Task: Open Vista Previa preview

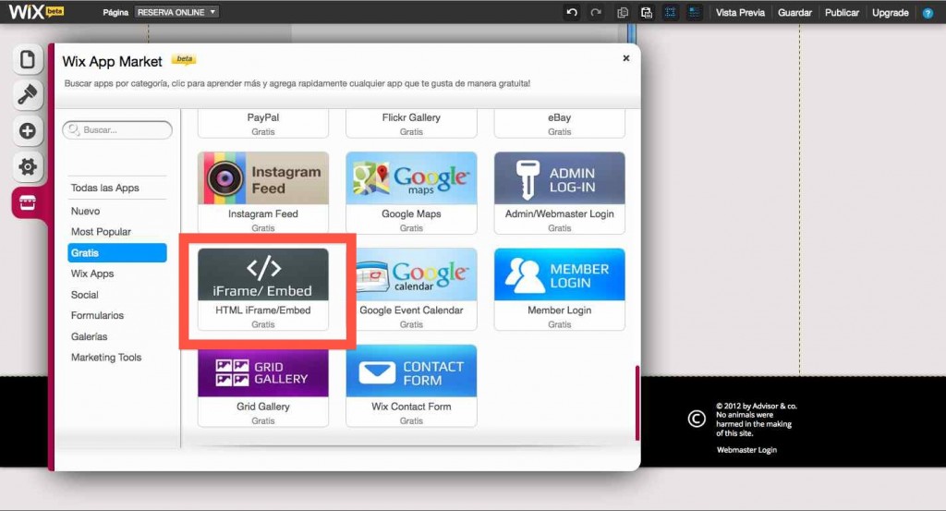Action: 740,12
